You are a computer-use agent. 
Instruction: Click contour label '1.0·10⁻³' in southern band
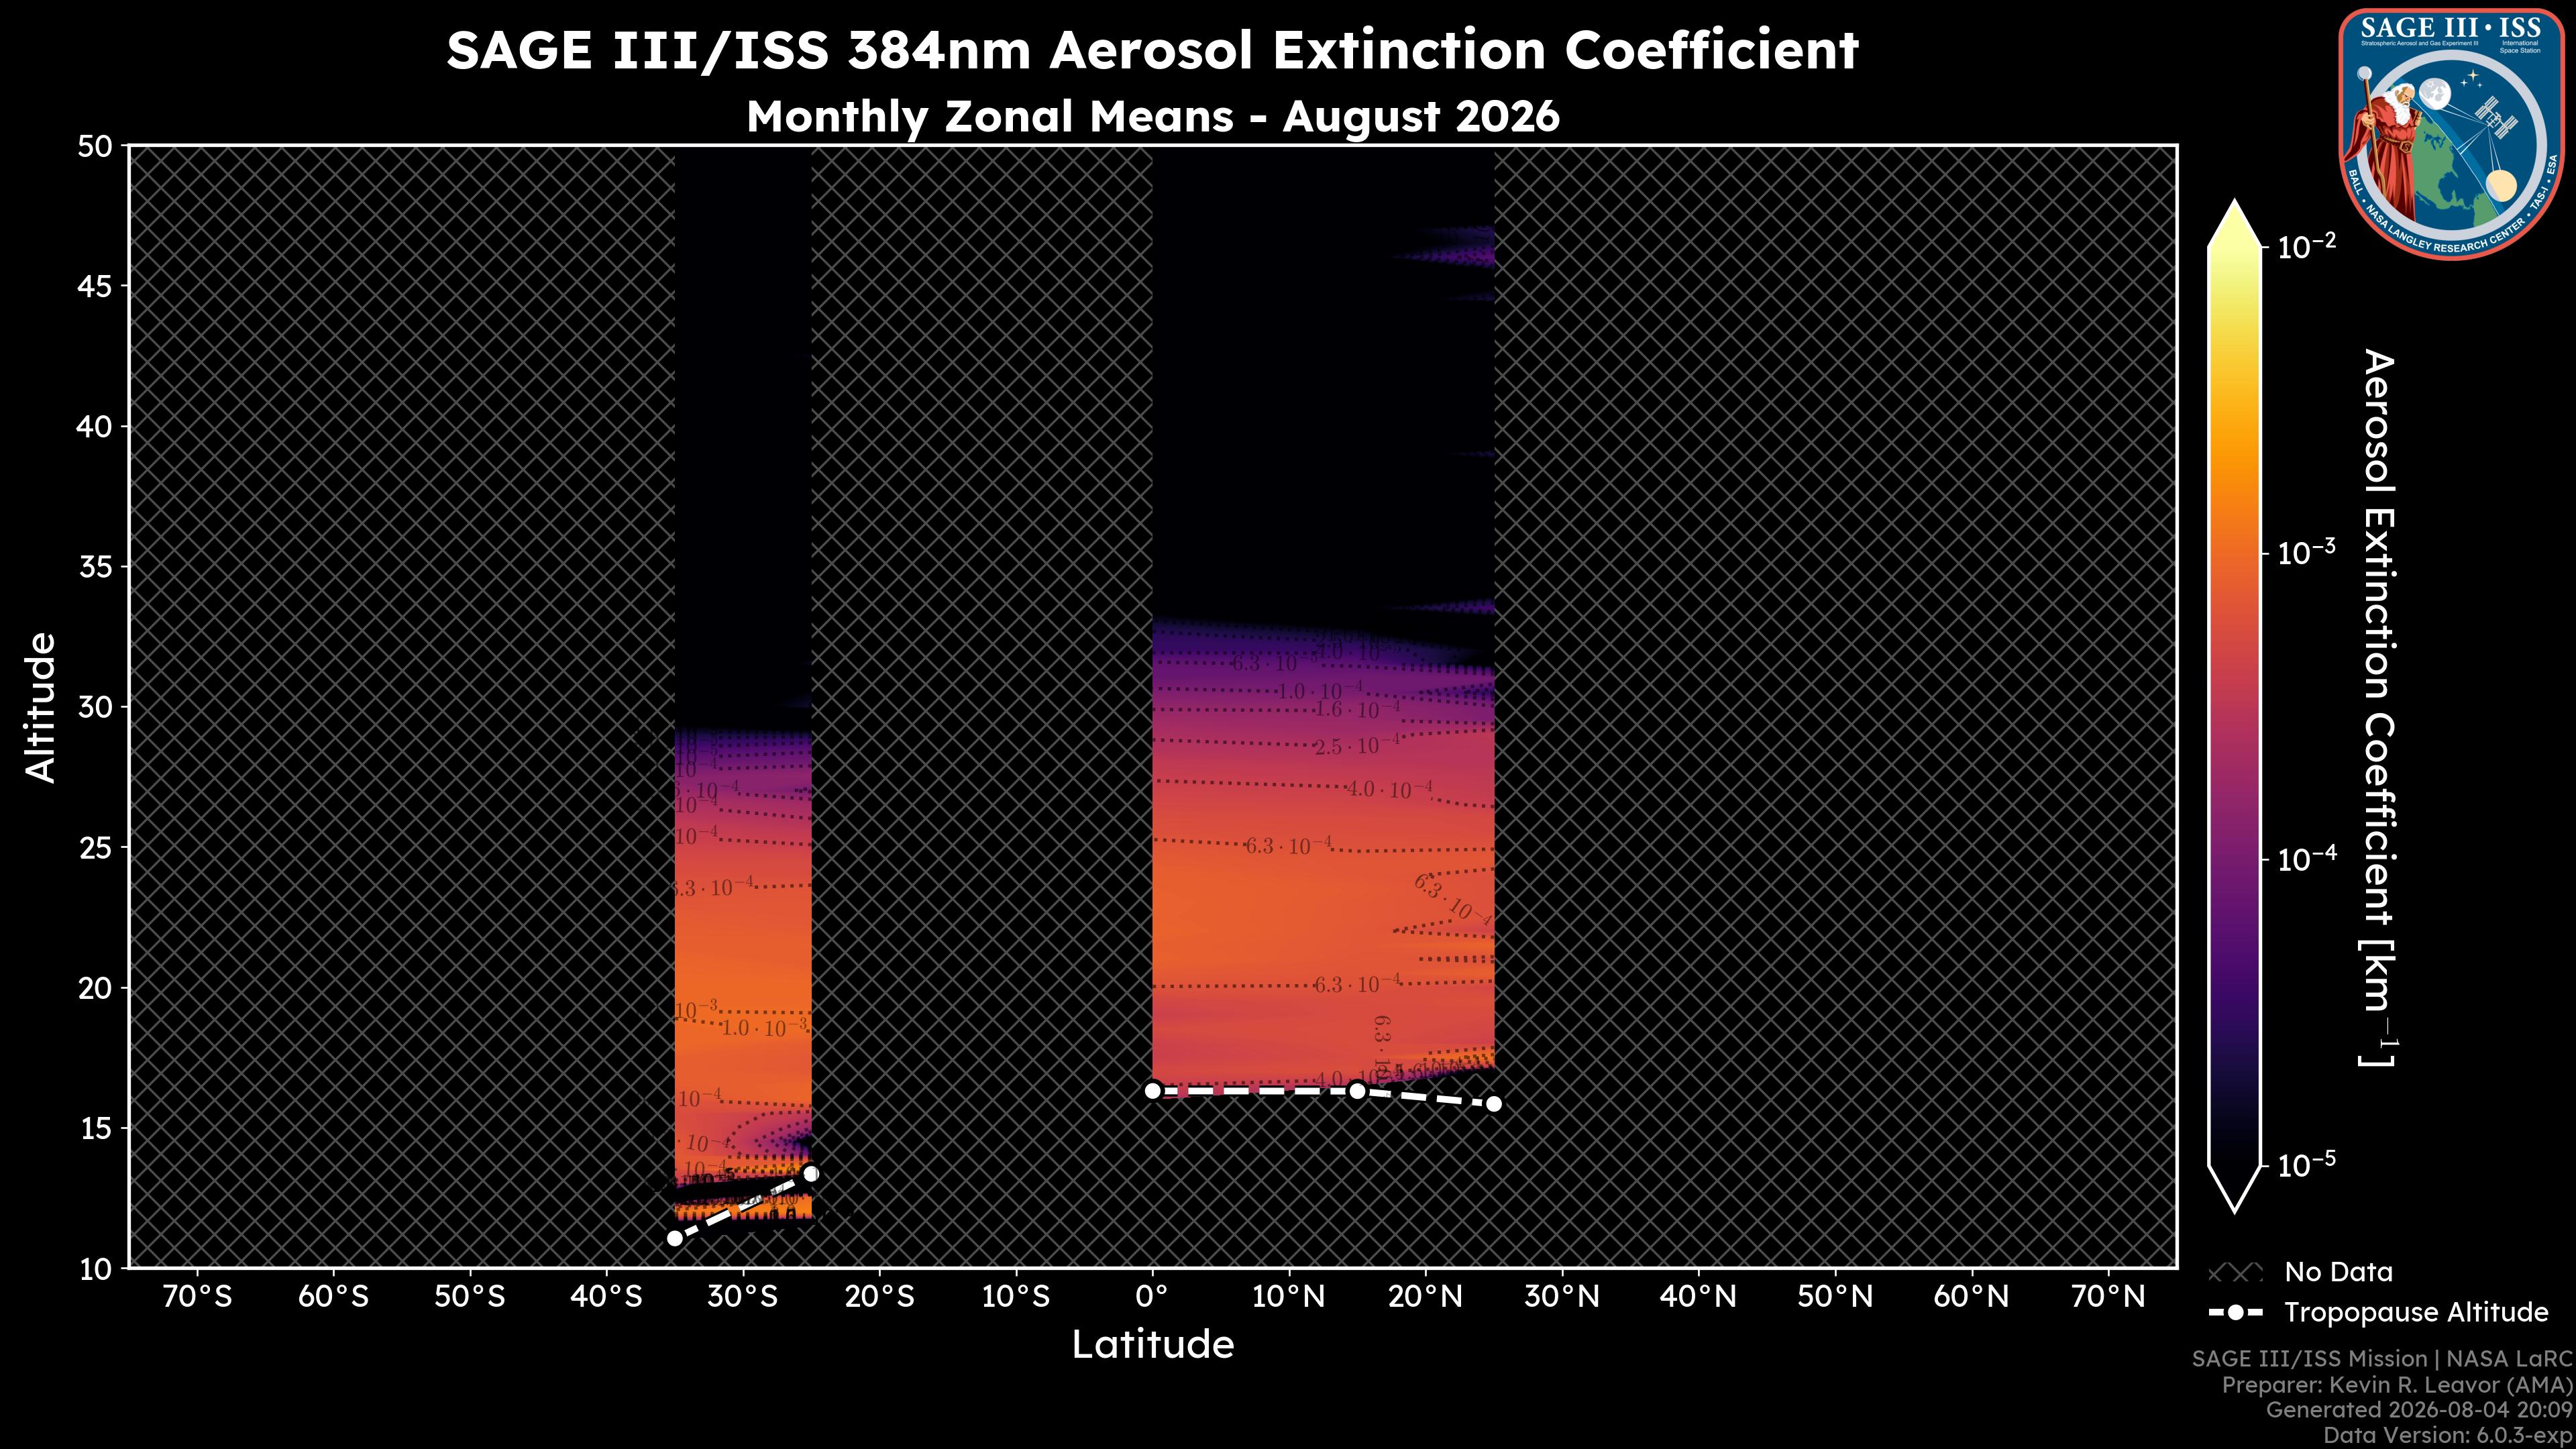pos(764,1027)
